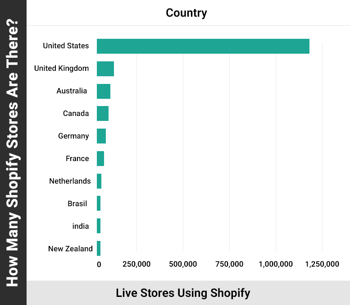Select the Brasil country label

pos(77,204)
